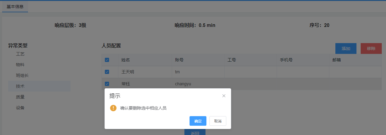Viewport: 386px width, 135px height.
Task: Close the 提示 dialog with X icon
Action: (x=224, y=96)
